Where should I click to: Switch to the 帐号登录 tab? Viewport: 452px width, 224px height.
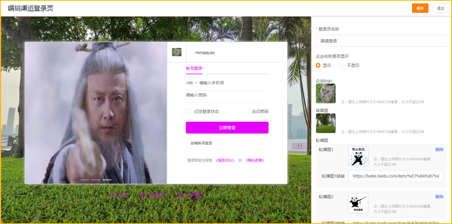pyautogui.click(x=194, y=68)
